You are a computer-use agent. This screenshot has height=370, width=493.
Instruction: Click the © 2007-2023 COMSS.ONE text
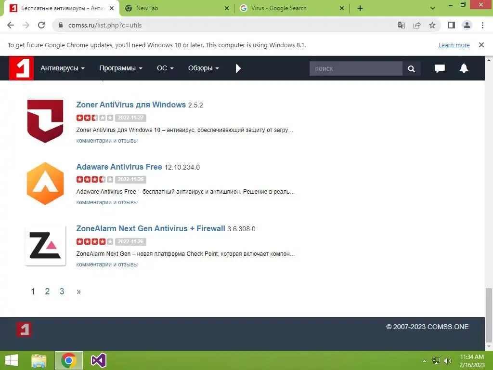tap(428, 327)
